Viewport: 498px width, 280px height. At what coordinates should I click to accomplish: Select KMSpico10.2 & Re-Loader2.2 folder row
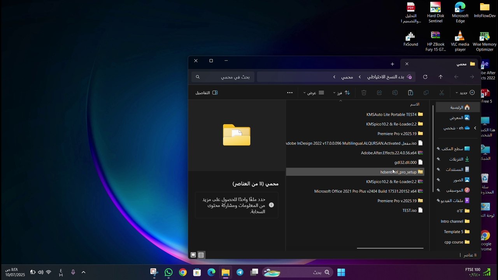click(394, 124)
